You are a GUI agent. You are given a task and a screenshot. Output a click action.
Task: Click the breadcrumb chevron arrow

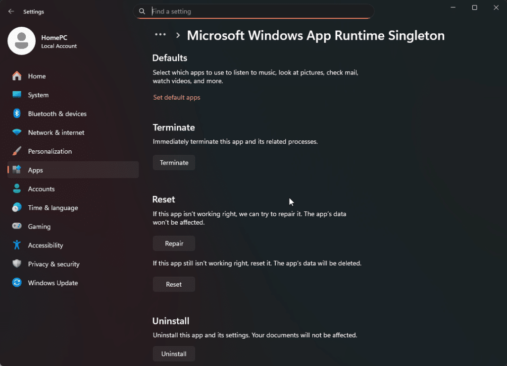click(178, 35)
